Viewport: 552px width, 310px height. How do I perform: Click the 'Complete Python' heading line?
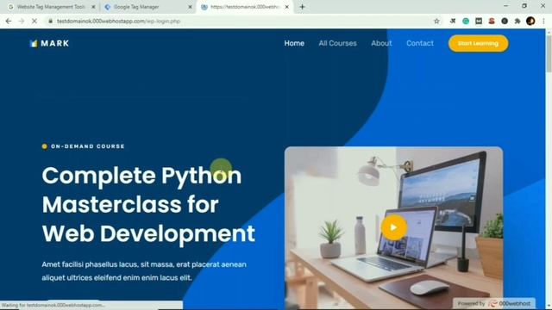pos(141,176)
